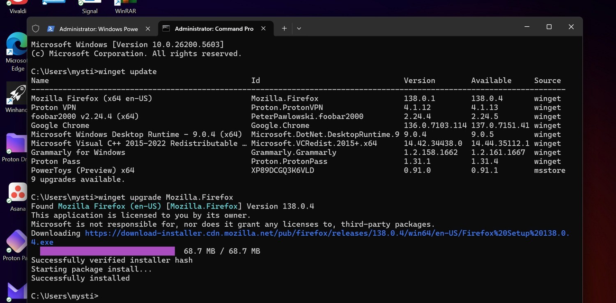Image resolution: width=616 pixels, height=303 pixels.
Task: Maximize the terminal window
Action: [x=549, y=27]
